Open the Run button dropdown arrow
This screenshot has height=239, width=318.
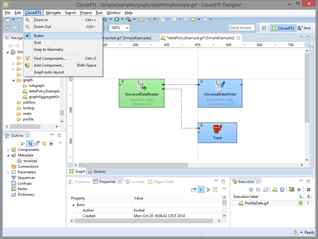[122, 19]
